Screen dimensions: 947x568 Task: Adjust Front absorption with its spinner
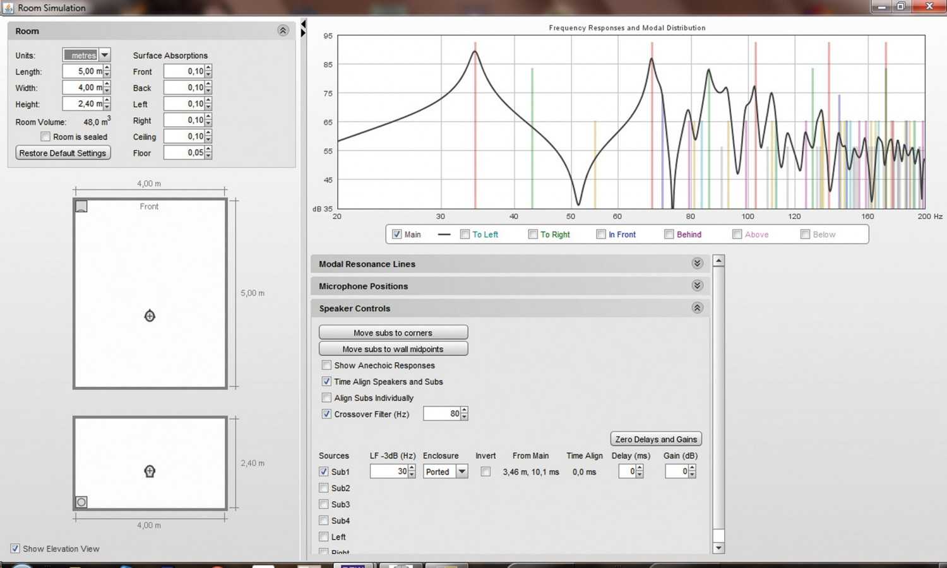point(208,71)
